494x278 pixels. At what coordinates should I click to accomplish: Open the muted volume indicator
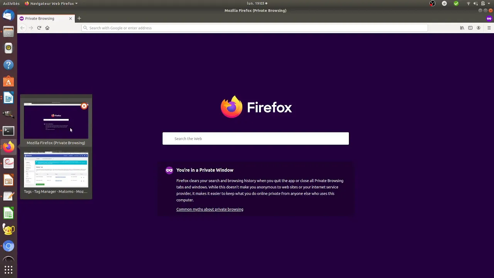(x=475, y=3)
